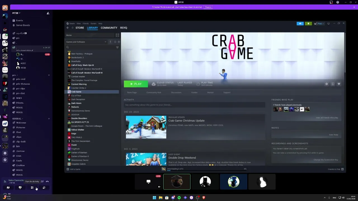This screenshot has height=201, width=358.
Task: Select THE FINALS in the game list
Action: (77, 137)
